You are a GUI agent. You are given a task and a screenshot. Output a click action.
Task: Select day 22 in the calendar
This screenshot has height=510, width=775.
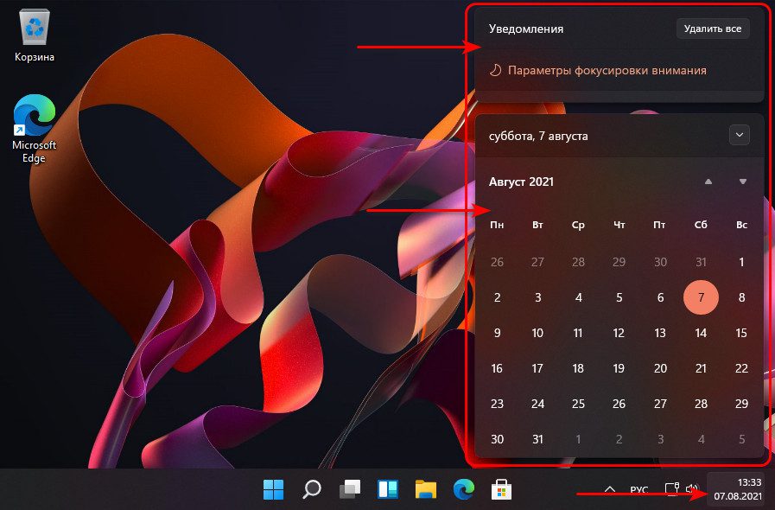[741, 368]
